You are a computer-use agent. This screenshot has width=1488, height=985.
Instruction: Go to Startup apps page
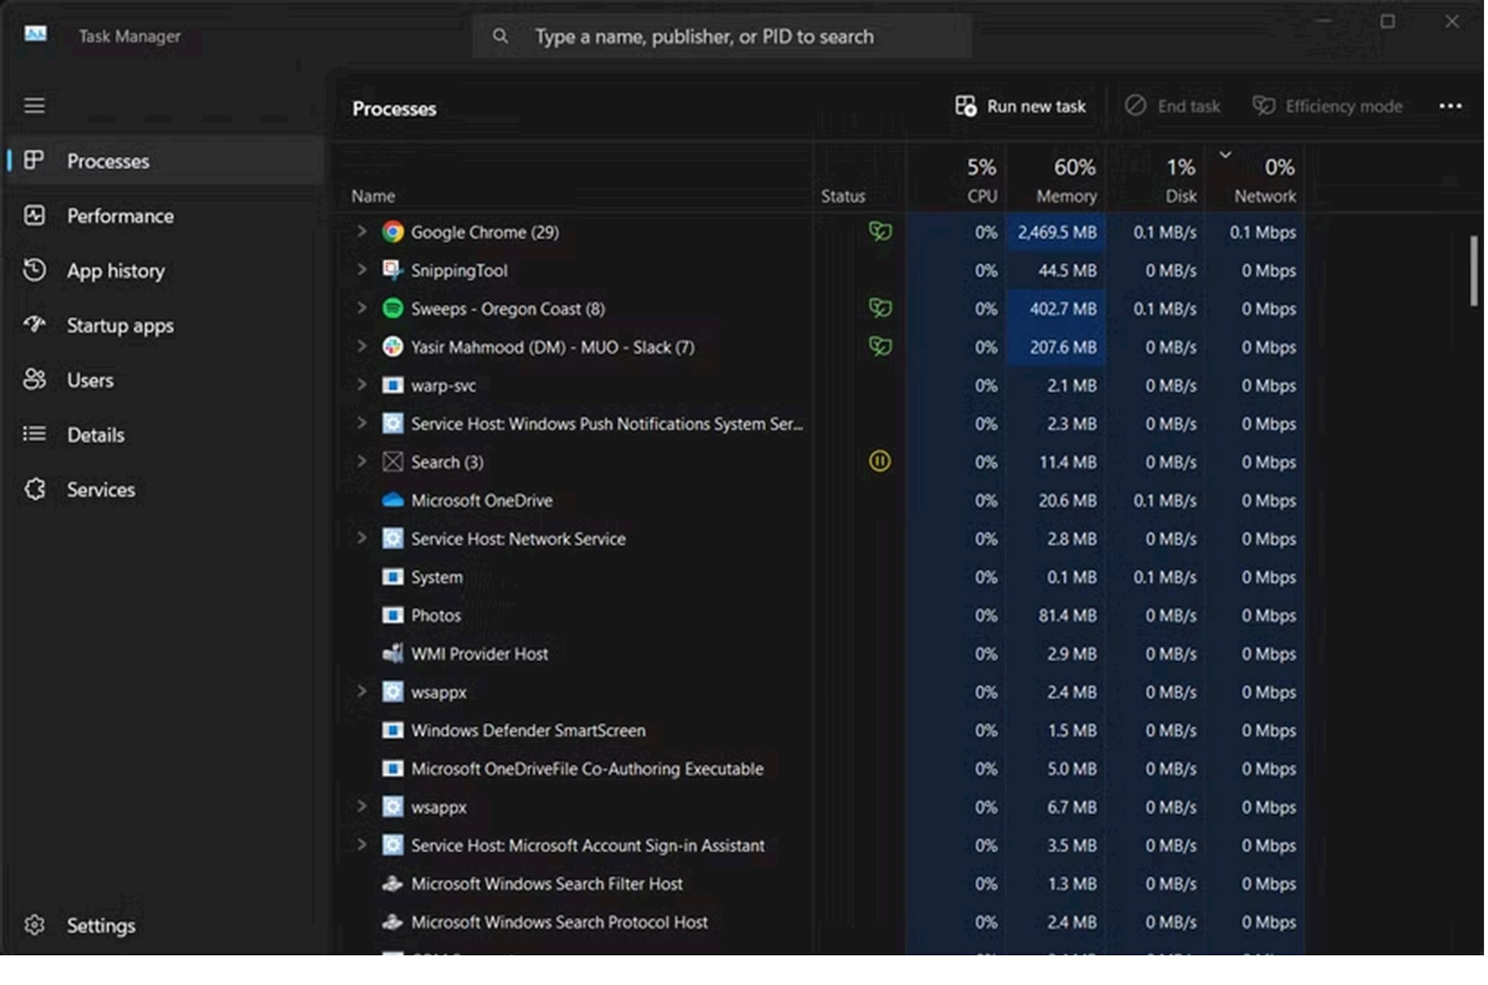pos(164,326)
